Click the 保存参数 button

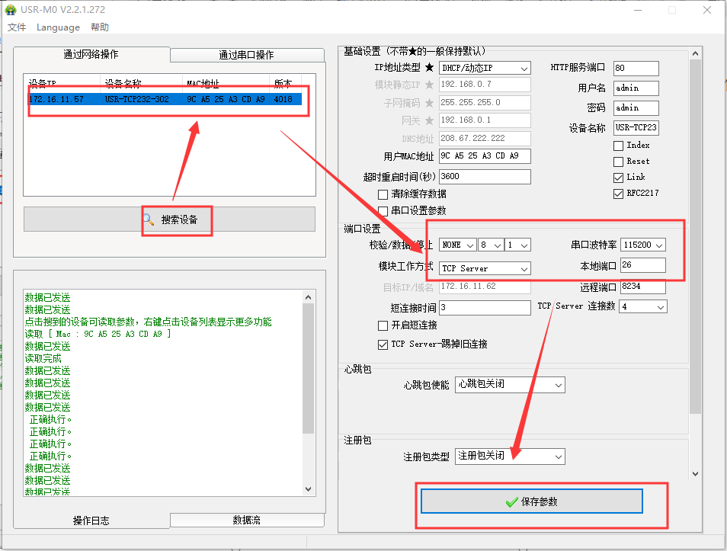pos(532,501)
